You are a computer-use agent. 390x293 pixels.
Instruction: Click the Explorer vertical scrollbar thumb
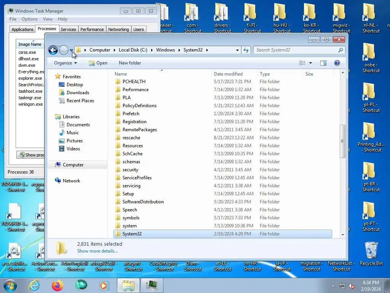[x=342, y=141]
